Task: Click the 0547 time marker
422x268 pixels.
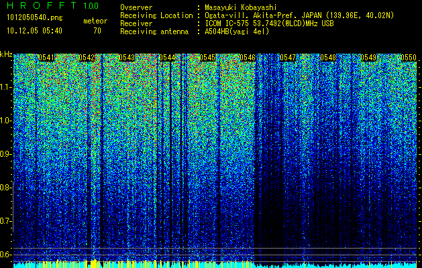Action: point(288,58)
